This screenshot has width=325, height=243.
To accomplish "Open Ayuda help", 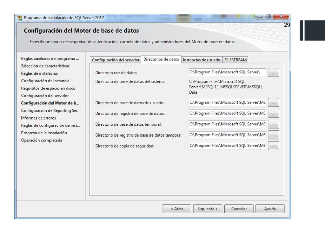I will coord(270,209).
